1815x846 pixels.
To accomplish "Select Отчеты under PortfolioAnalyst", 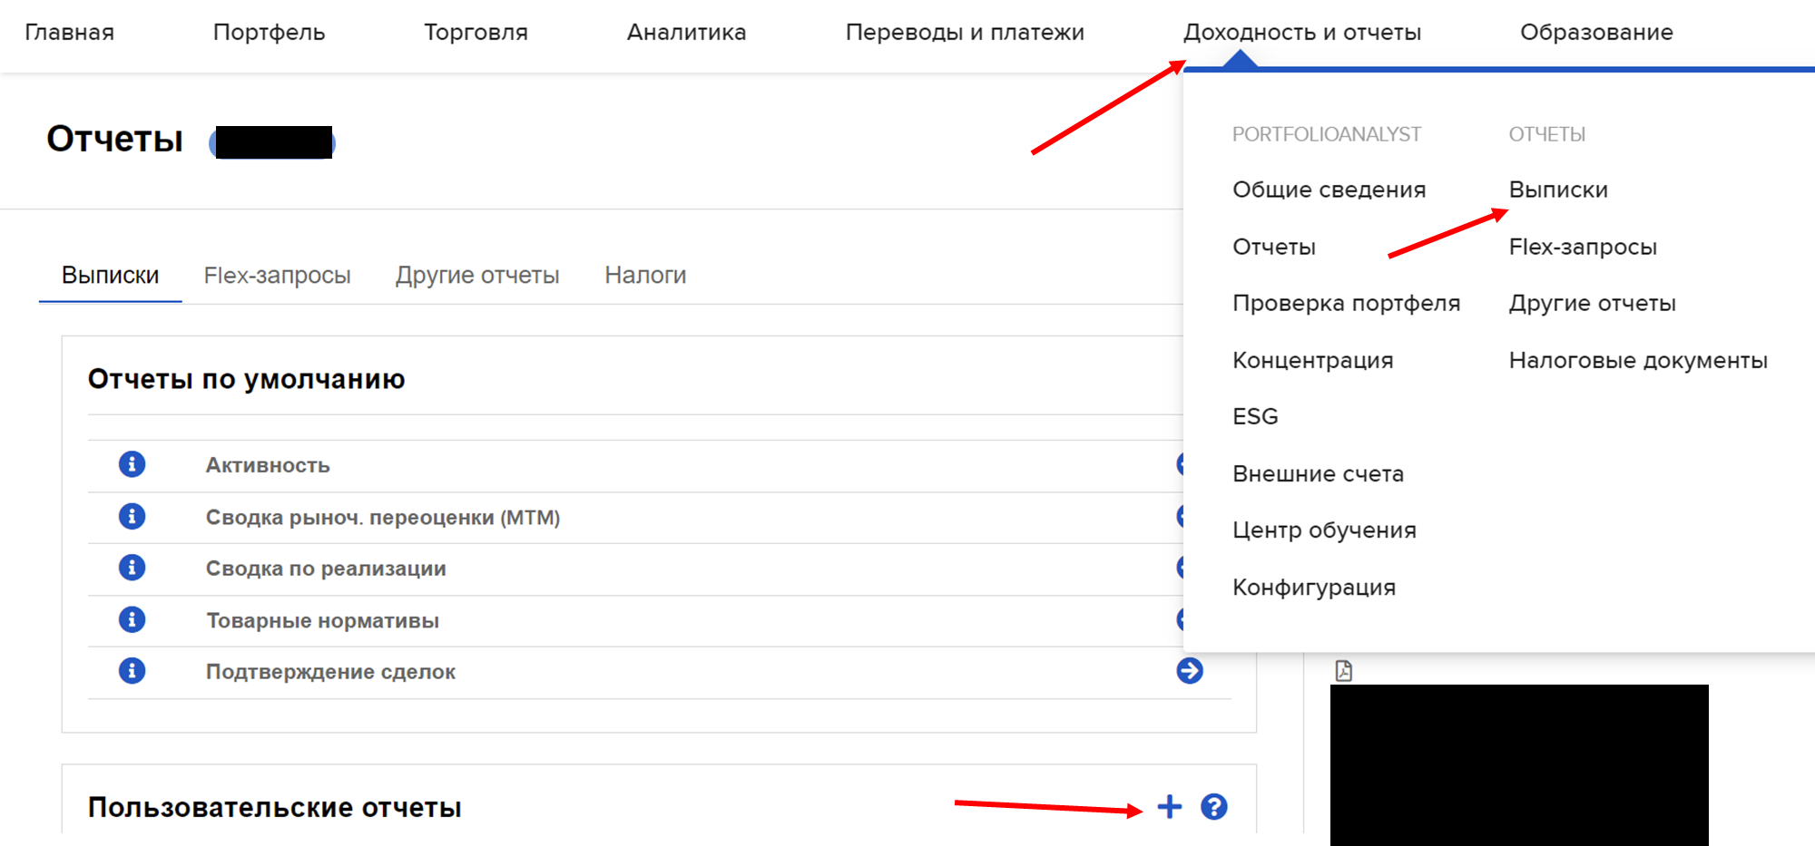I will 1274,247.
